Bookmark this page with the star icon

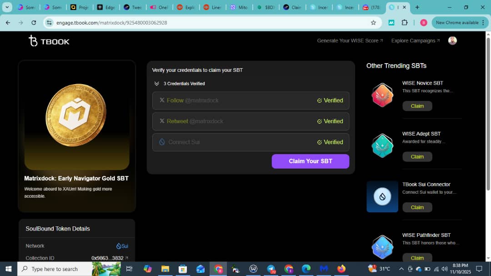coord(373,23)
